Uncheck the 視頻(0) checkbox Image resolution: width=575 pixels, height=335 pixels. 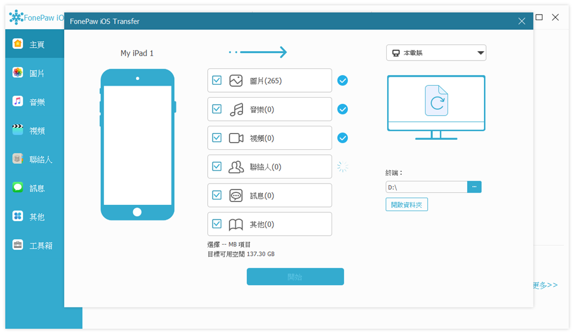click(217, 137)
